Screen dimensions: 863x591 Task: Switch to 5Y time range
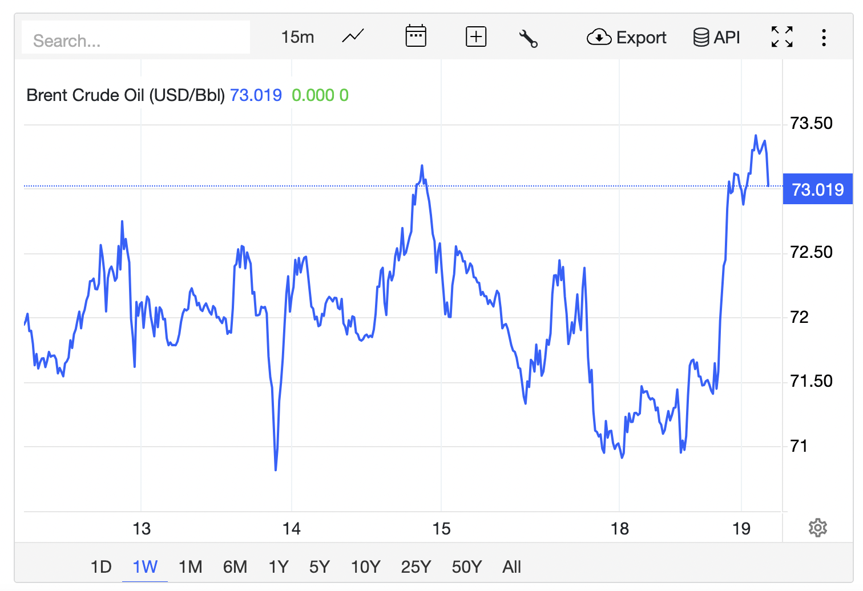320,567
